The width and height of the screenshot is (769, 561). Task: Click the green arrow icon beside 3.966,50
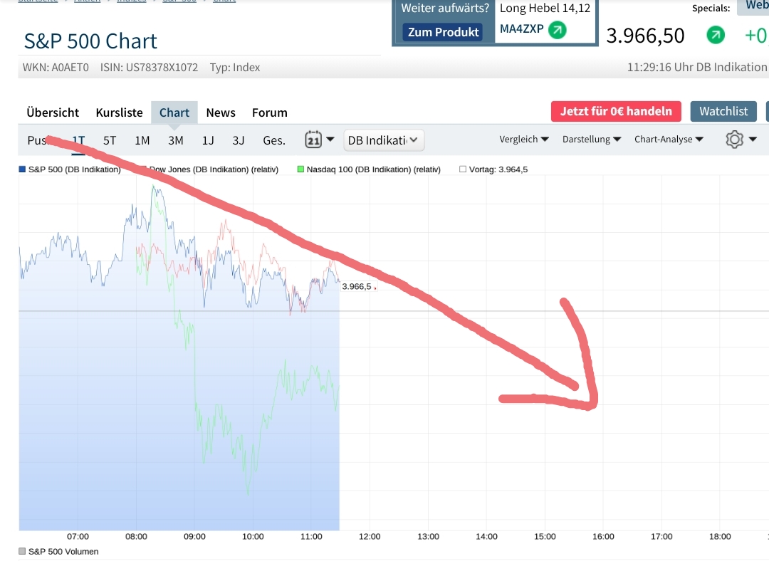pyautogui.click(x=715, y=34)
